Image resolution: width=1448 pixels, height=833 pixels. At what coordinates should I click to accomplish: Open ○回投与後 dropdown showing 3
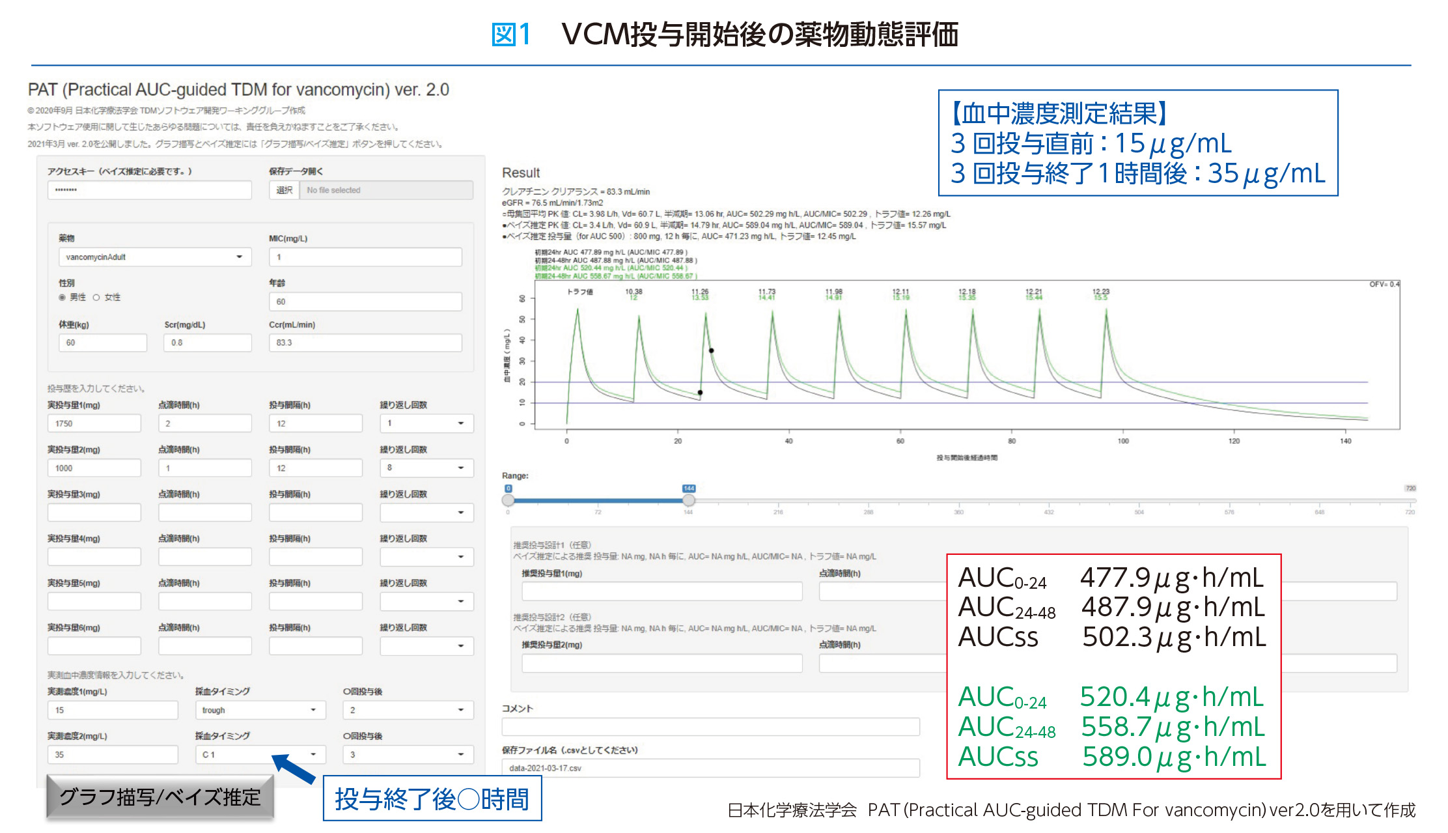coord(407,754)
